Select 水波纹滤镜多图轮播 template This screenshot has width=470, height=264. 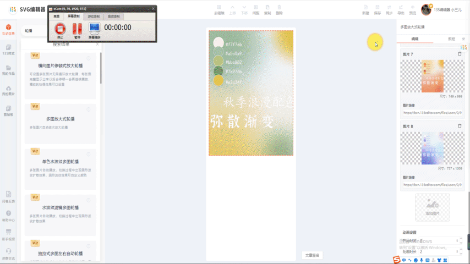pos(60,215)
